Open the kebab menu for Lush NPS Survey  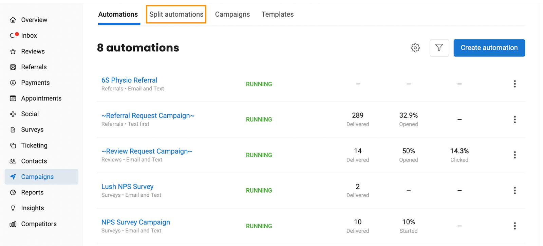(514, 191)
